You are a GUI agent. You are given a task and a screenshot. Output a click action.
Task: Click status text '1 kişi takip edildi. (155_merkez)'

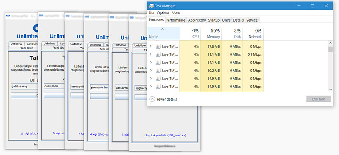(165, 136)
